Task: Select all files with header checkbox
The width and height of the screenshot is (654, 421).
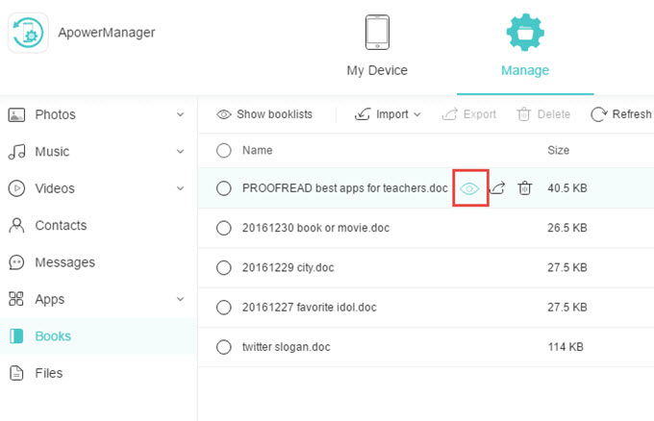Action: click(x=224, y=151)
